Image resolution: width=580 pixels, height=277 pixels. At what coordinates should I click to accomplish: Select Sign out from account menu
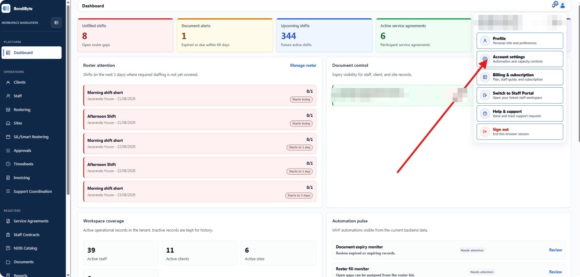point(520,132)
